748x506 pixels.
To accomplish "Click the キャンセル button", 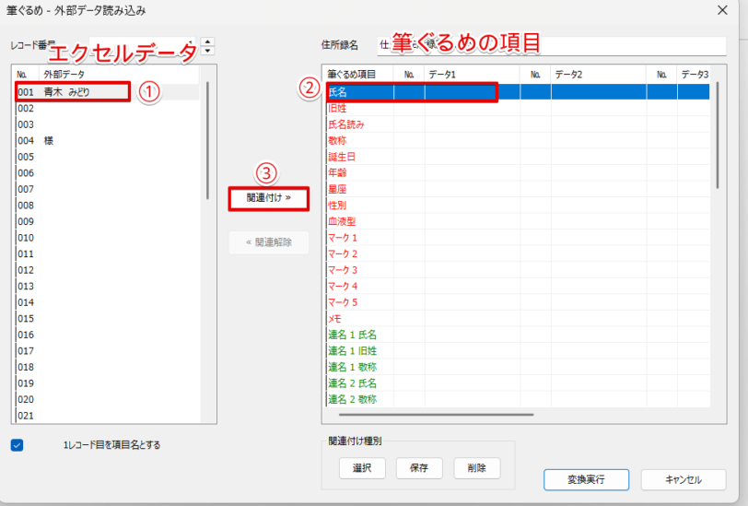I will (x=684, y=479).
